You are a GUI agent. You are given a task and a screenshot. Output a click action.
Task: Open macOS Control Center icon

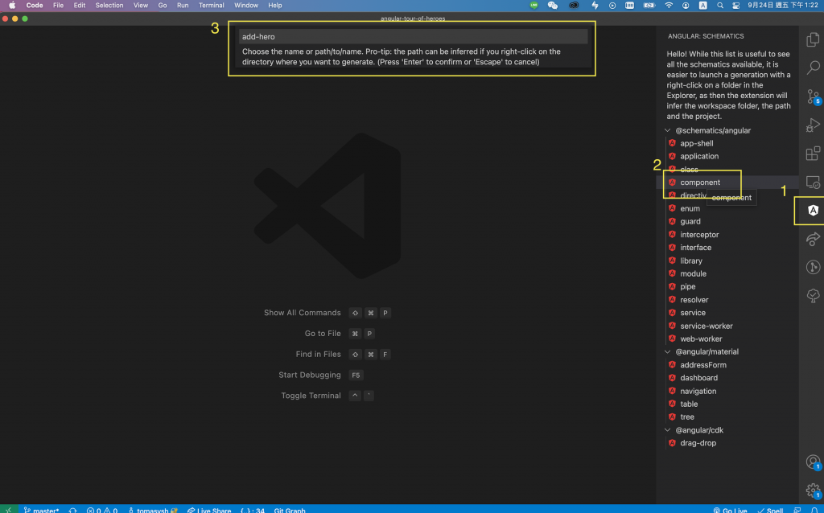735,6
